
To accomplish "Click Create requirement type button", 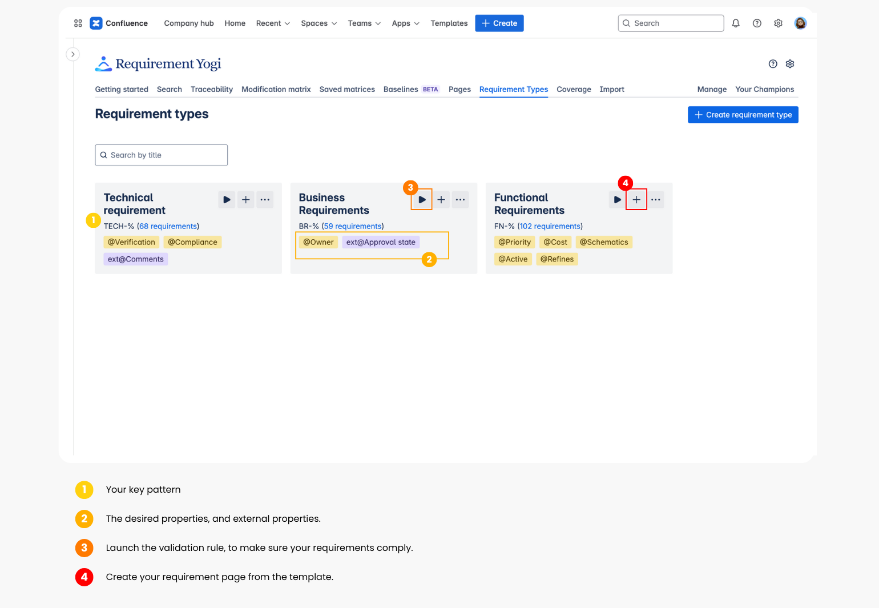I will [x=743, y=115].
